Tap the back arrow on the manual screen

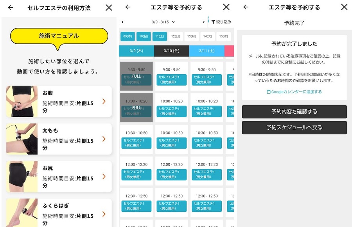[x=10, y=7]
